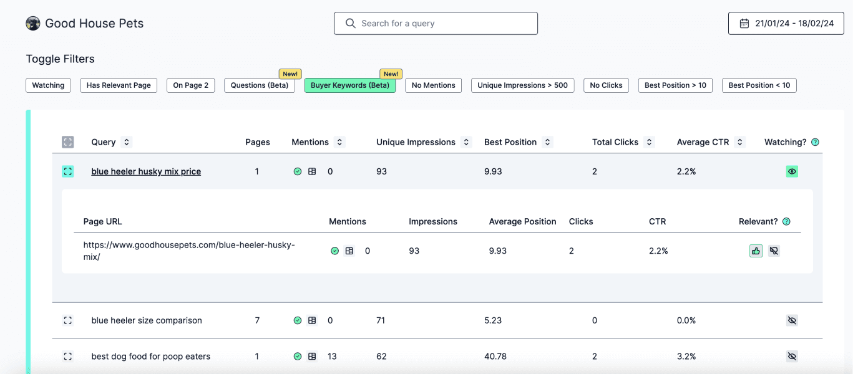Open the blue heeler husky mix price query link
Image resolution: width=853 pixels, height=374 pixels.
(146, 171)
